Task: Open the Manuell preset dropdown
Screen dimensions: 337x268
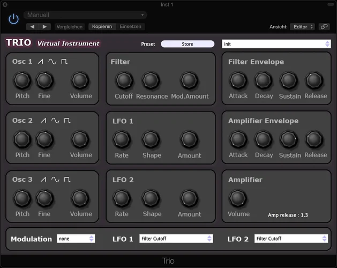Action: click(x=85, y=15)
